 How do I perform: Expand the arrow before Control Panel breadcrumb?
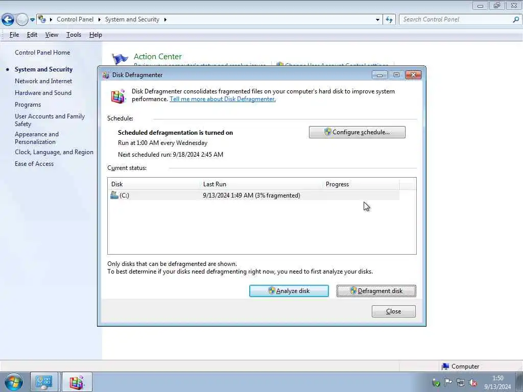coord(51,20)
